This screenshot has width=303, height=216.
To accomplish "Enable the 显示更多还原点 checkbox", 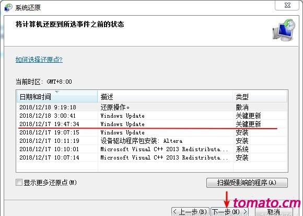I will pos(19,182).
